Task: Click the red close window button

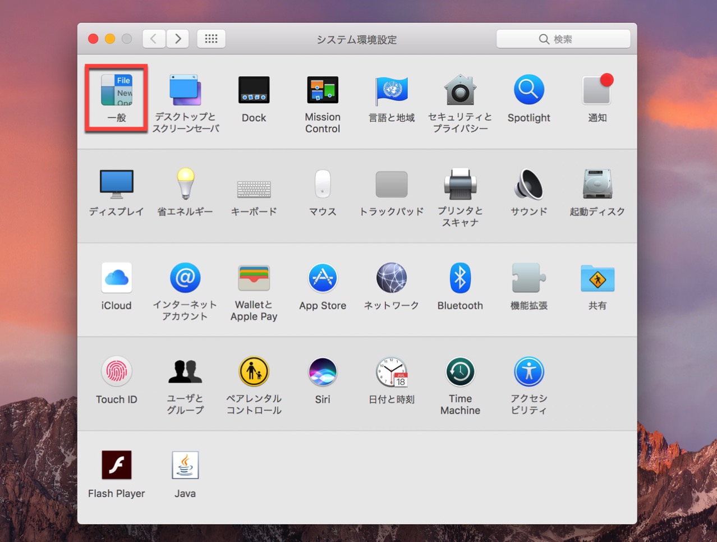Action: coord(93,39)
